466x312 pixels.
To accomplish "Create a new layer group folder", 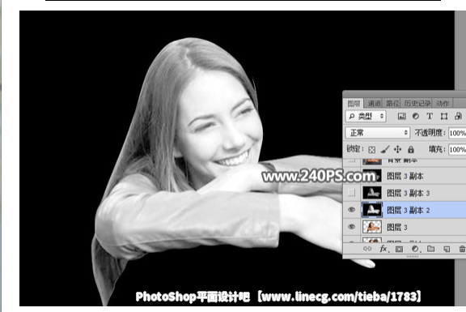I will pos(430,249).
